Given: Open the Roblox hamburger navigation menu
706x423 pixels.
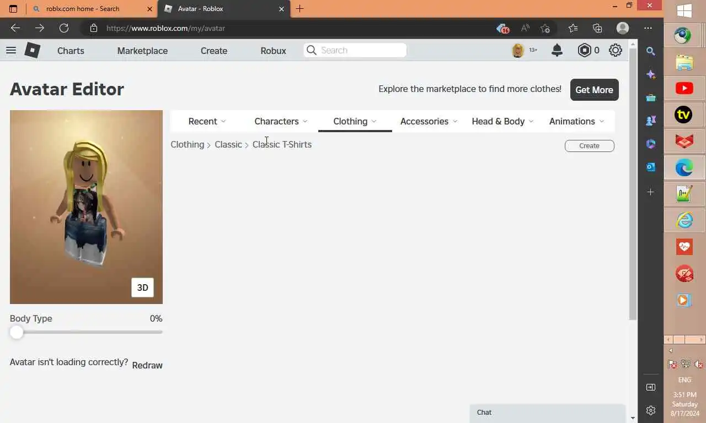Looking at the screenshot, I should pyautogui.click(x=11, y=50).
